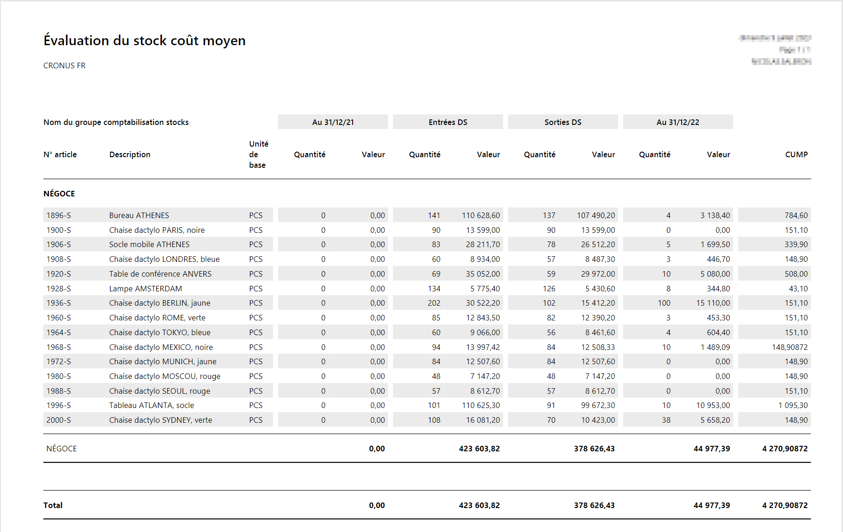The height and width of the screenshot is (532, 843).
Task: Select 'Chaise dactylo ROME, verte'
Action: click(x=157, y=318)
